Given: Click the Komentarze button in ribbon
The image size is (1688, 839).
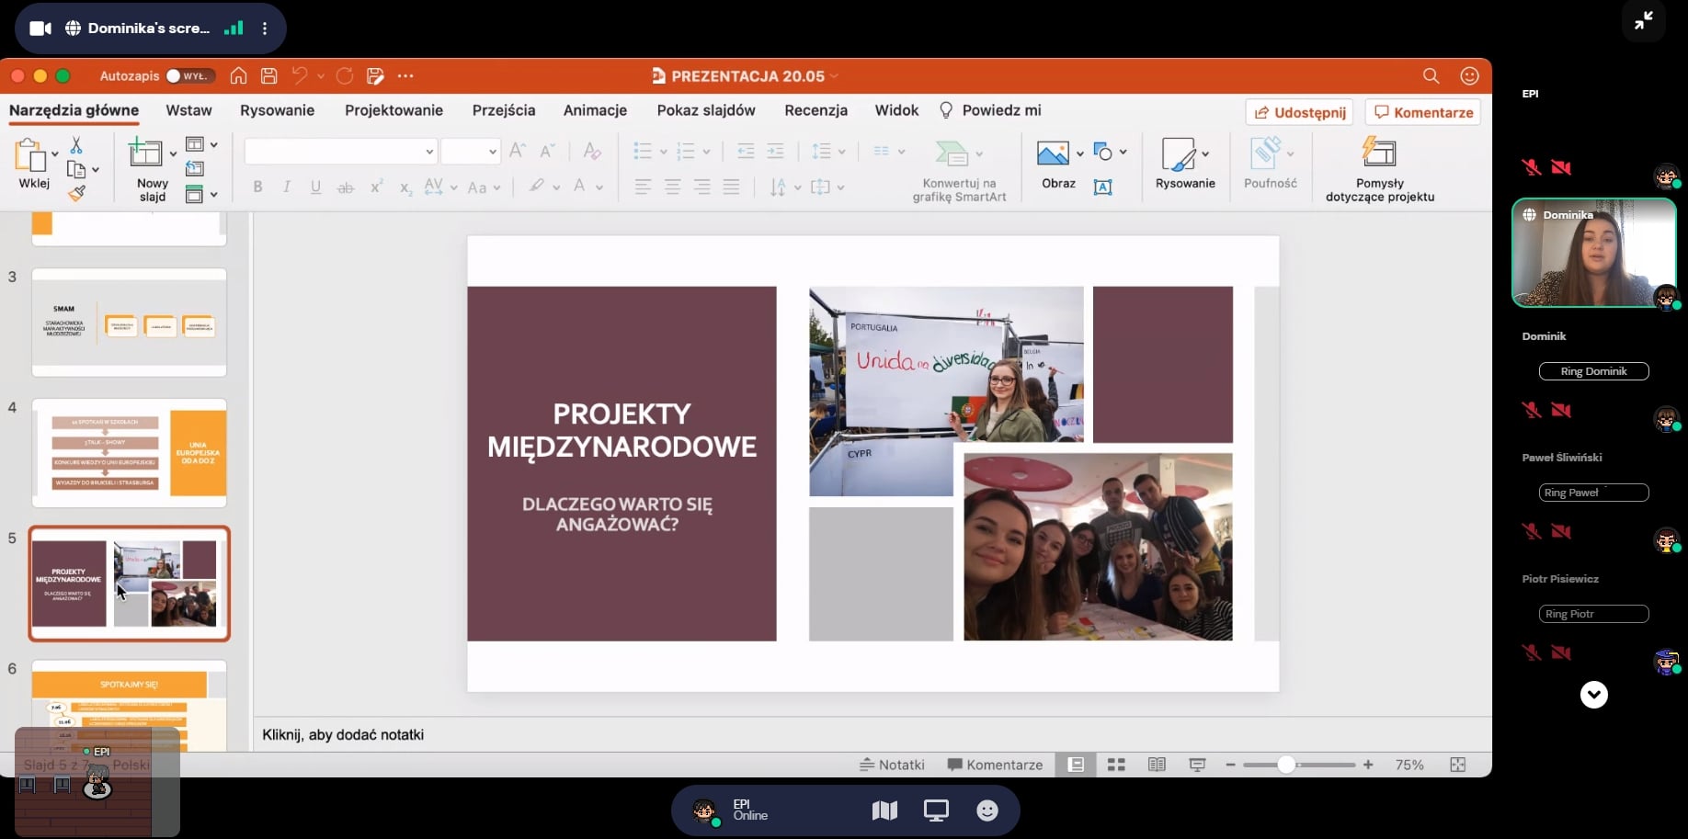Looking at the screenshot, I should point(1422,112).
